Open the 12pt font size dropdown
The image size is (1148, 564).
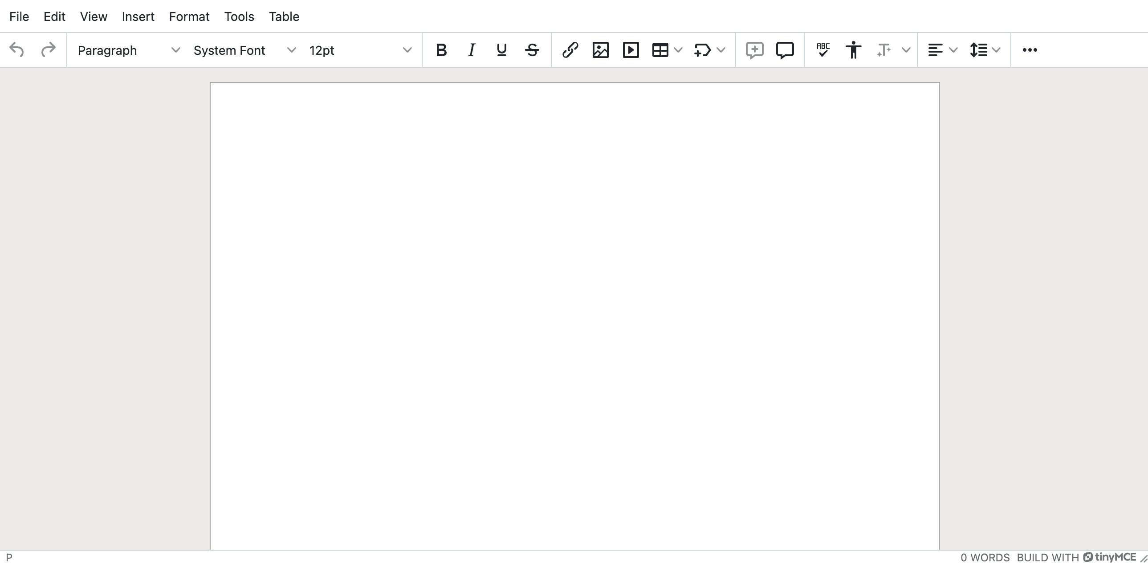[x=361, y=50]
